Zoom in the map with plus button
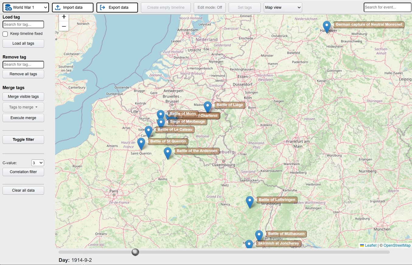 tap(64, 17)
